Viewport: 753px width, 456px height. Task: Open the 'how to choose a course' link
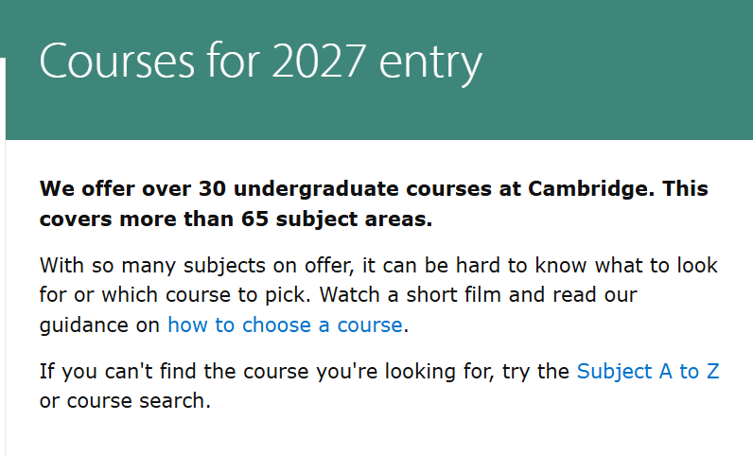click(x=285, y=324)
